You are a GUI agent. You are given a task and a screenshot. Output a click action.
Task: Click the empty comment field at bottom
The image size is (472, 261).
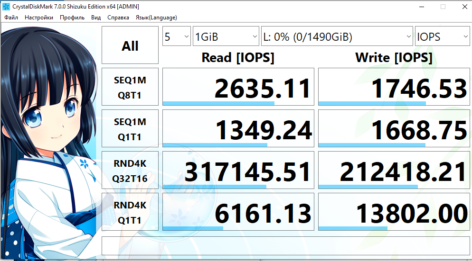coord(285,246)
